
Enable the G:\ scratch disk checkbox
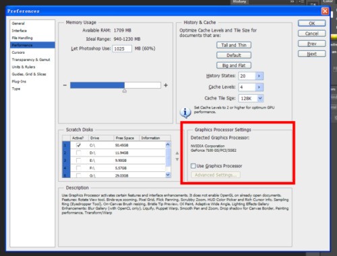click(79, 175)
